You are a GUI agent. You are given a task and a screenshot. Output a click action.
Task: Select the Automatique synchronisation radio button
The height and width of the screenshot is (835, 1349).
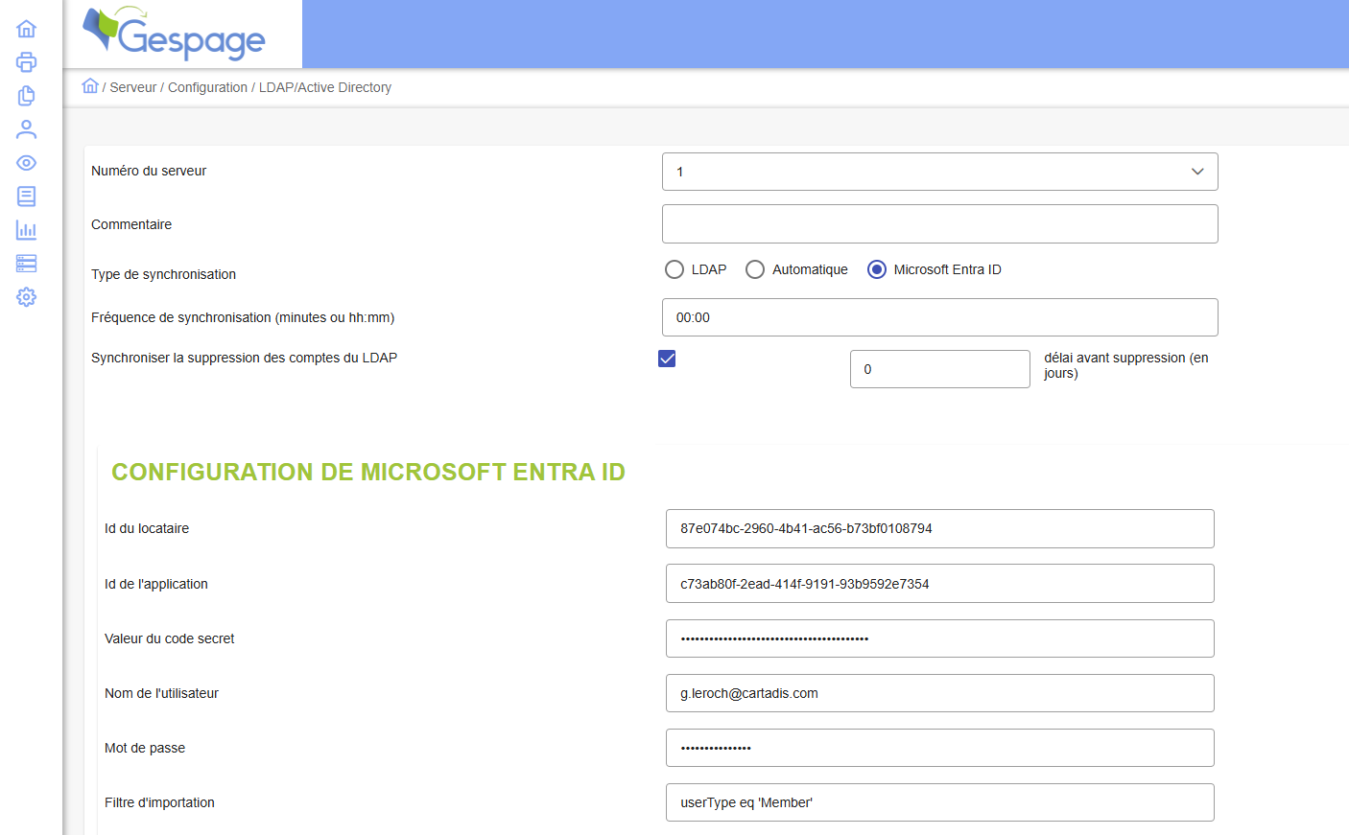point(755,269)
